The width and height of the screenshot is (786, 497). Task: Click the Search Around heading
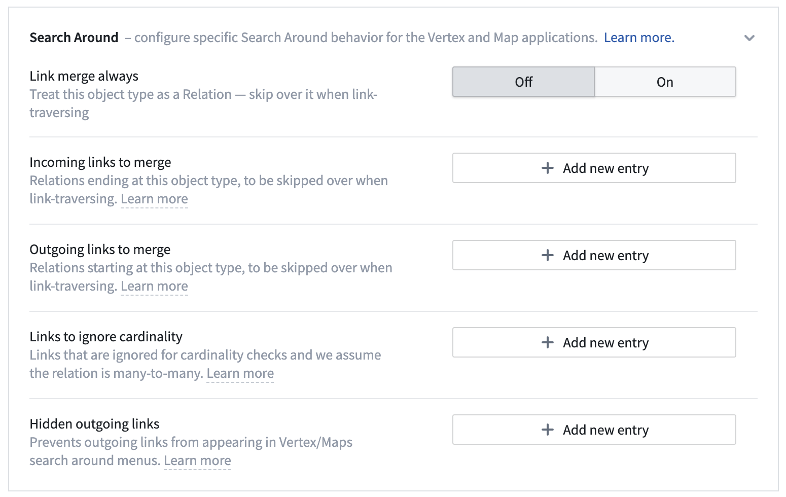[x=74, y=38]
